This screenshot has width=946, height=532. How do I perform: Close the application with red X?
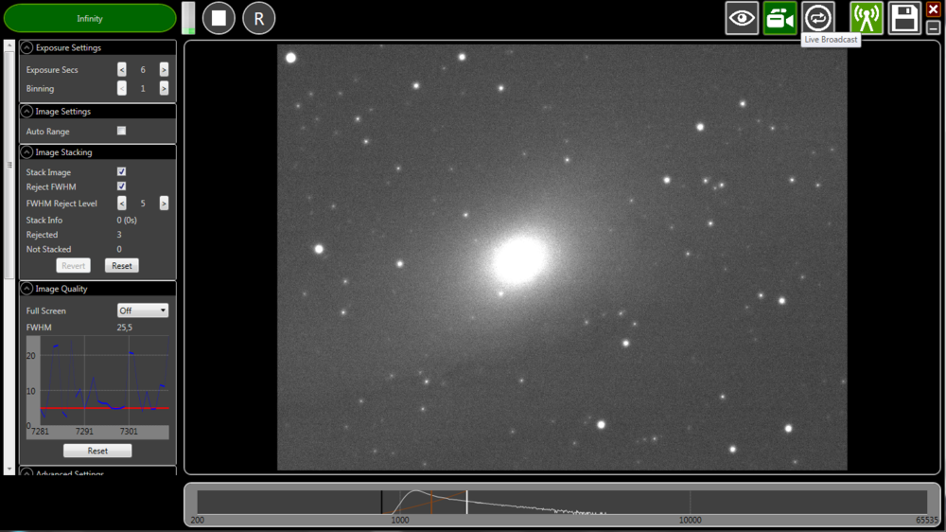[x=934, y=9]
